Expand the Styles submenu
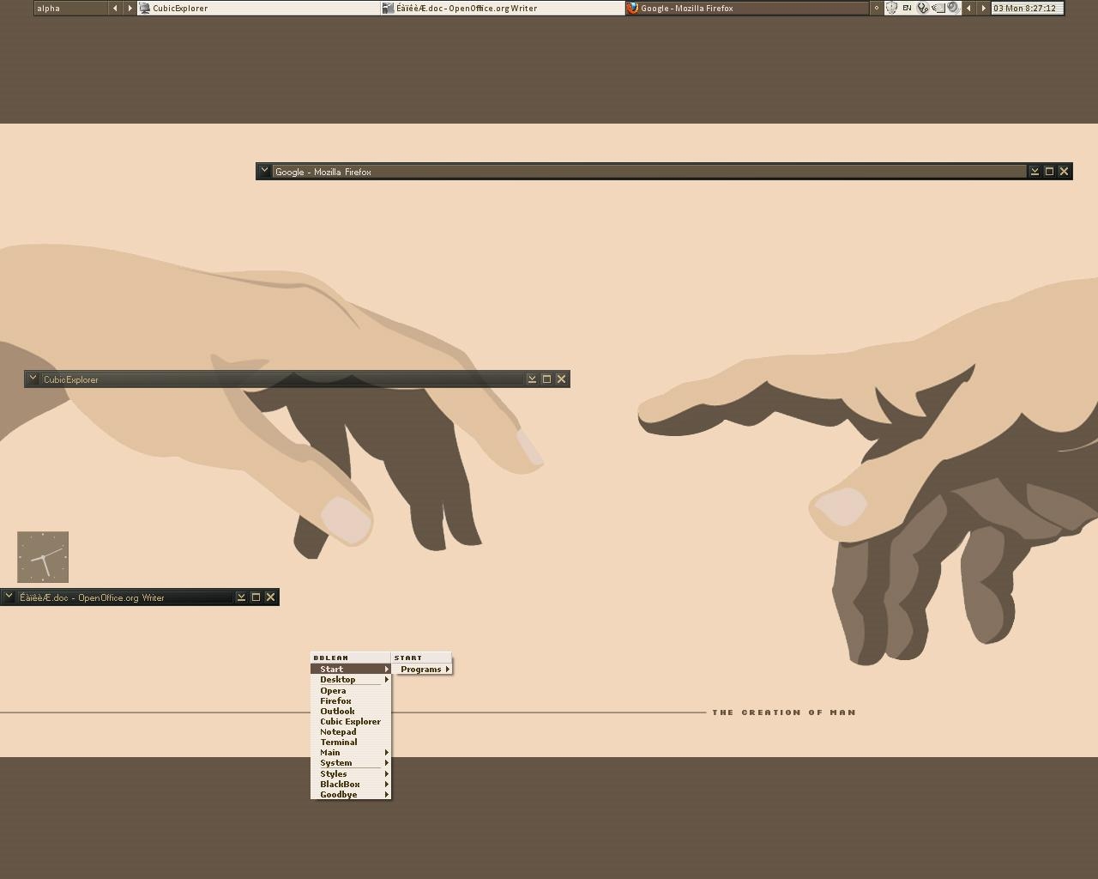This screenshot has width=1098, height=879. (x=351, y=773)
